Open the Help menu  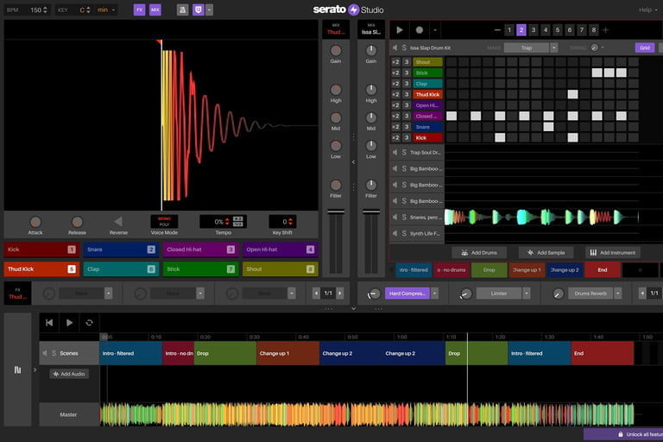[x=647, y=9]
